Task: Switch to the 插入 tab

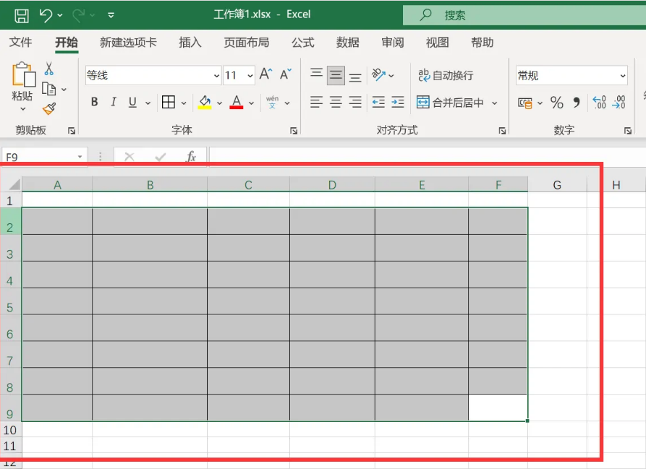Action: 190,43
